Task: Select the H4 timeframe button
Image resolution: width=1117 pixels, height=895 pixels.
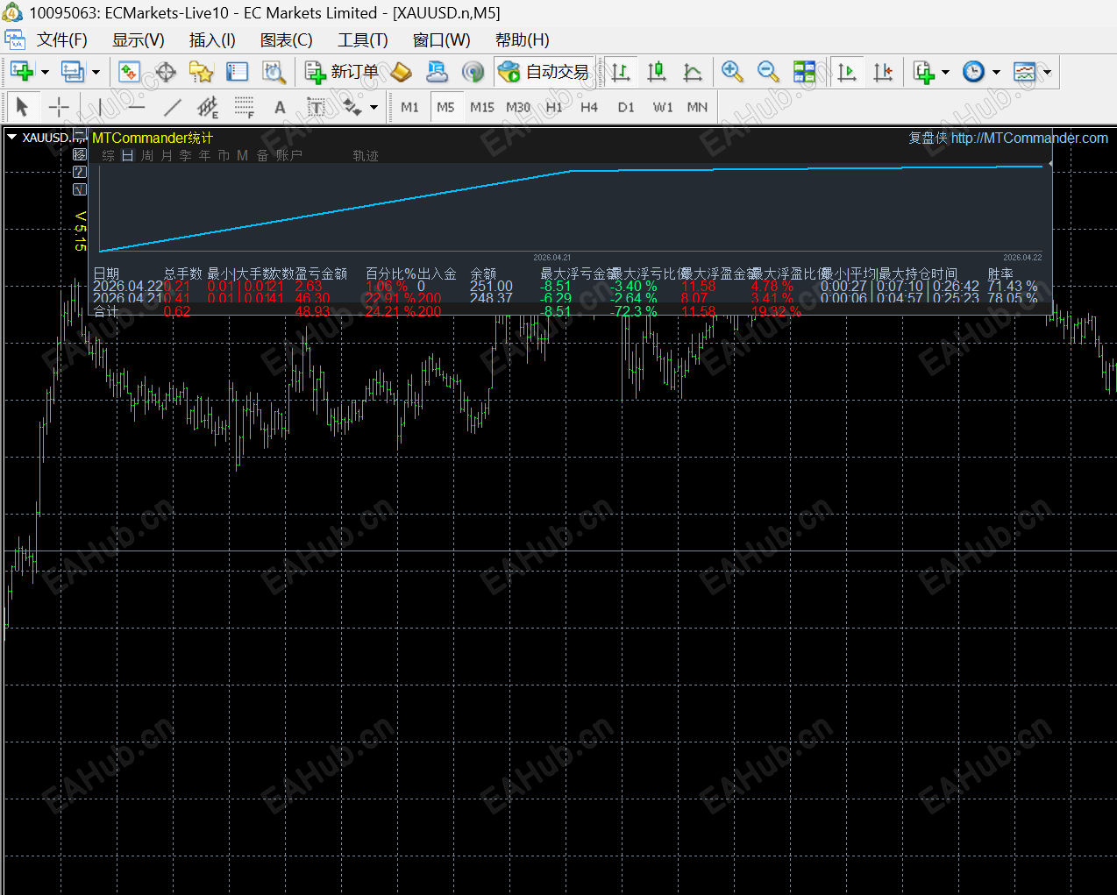Action: pos(589,107)
